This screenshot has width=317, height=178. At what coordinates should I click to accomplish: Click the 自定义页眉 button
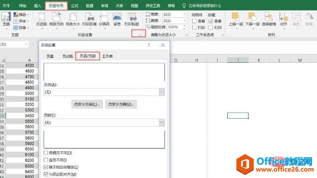pyautogui.click(x=87, y=104)
